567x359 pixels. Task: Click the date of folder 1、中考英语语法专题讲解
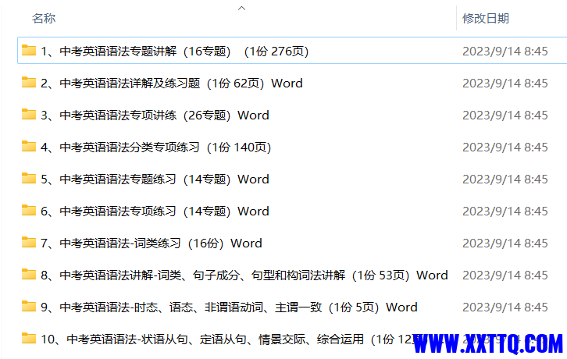505,52
